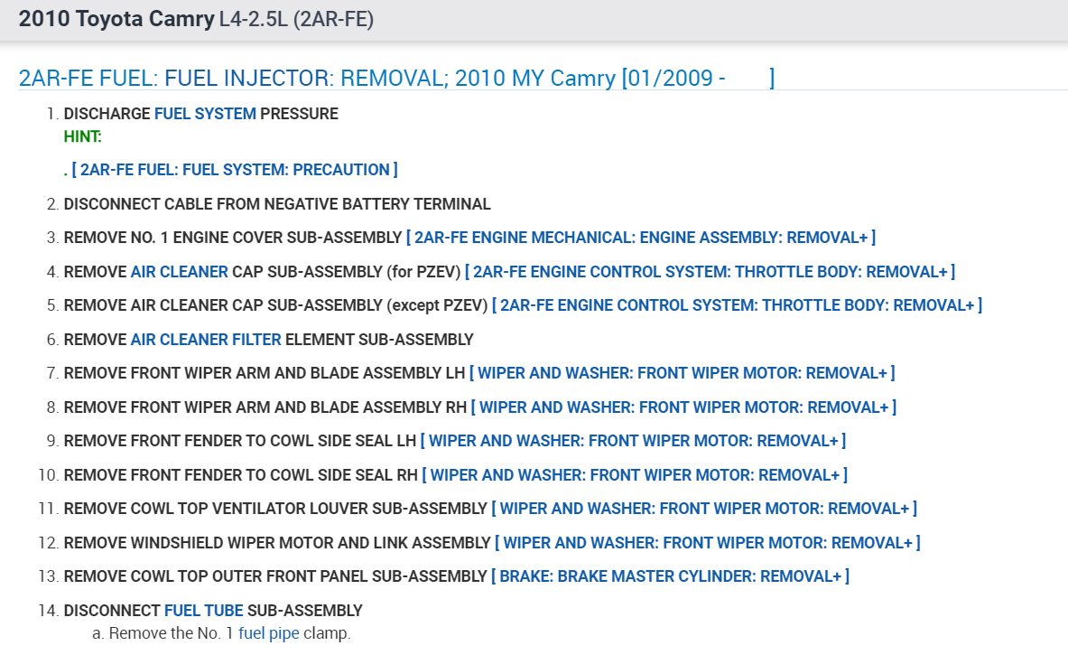Image resolution: width=1068 pixels, height=655 pixels.
Task: Select REMOVE FRONT FENDER TO COWL SIDE SEAL LH text
Action: [240, 441]
